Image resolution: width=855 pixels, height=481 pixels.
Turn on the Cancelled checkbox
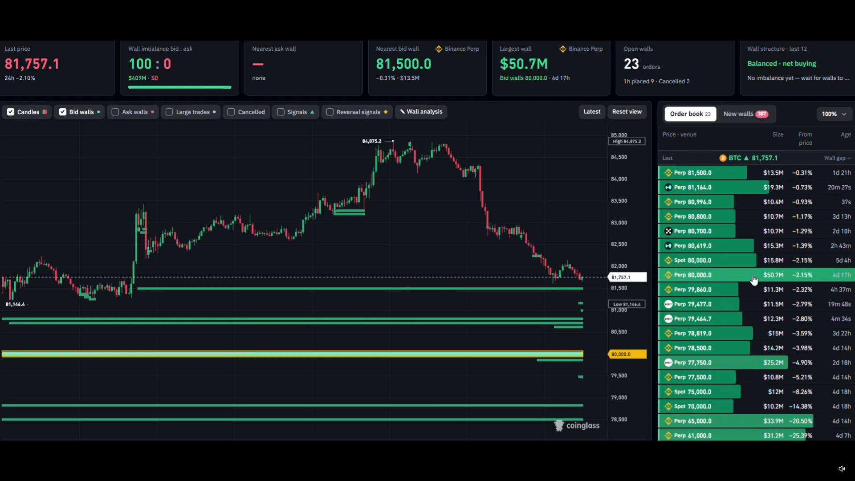coord(231,112)
